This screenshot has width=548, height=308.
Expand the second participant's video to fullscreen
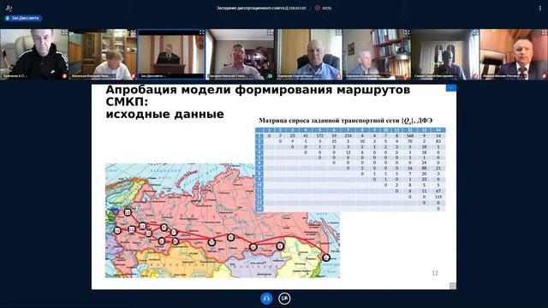(x=133, y=33)
